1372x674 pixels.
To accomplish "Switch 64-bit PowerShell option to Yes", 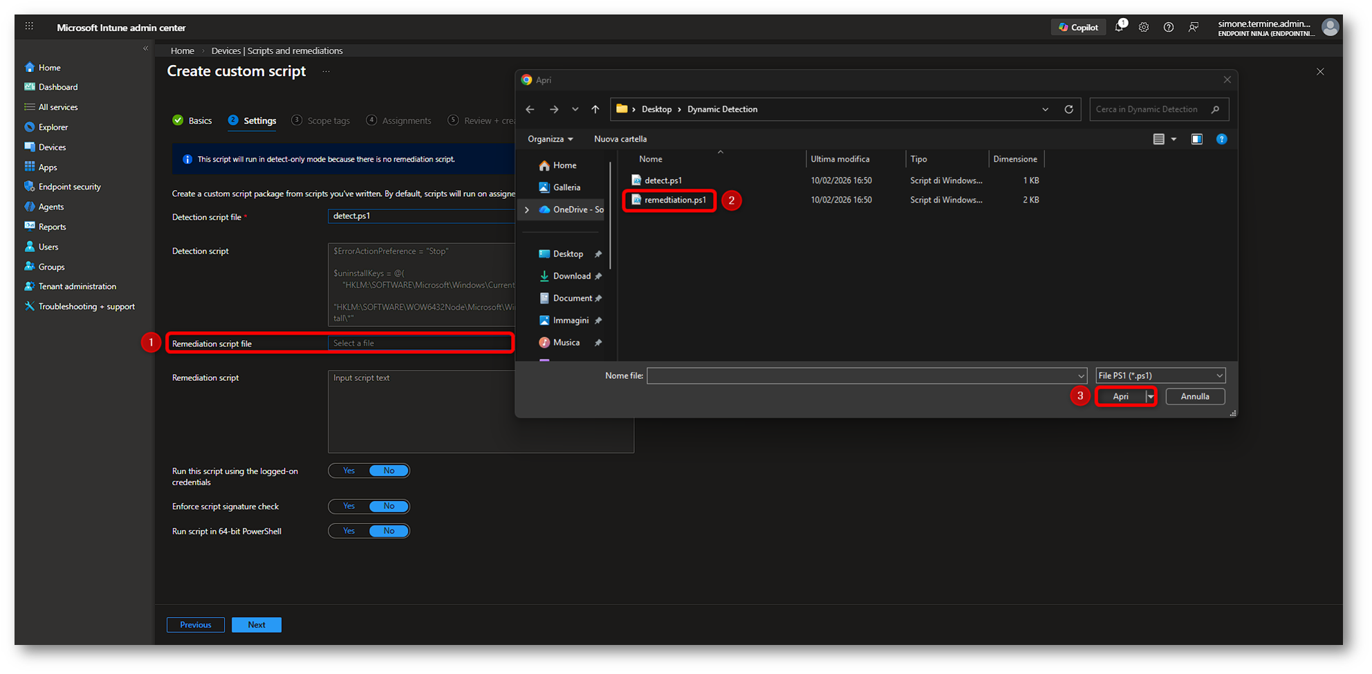I will tap(349, 531).
